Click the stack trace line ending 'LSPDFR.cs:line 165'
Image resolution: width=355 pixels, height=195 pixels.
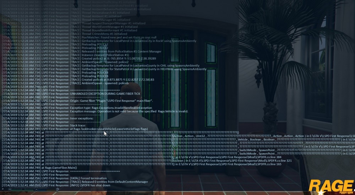pos(142,164)
